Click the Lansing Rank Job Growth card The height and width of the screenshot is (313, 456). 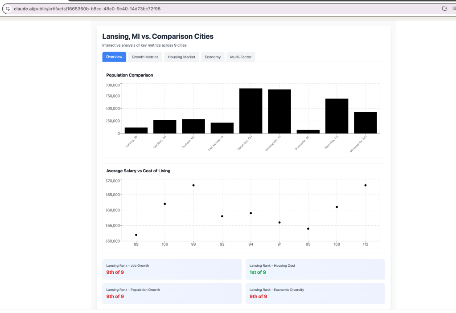tap(172, 269)
